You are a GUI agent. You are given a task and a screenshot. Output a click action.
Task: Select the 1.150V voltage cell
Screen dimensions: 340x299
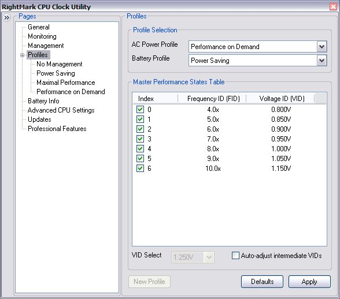[x=281, y=169]
